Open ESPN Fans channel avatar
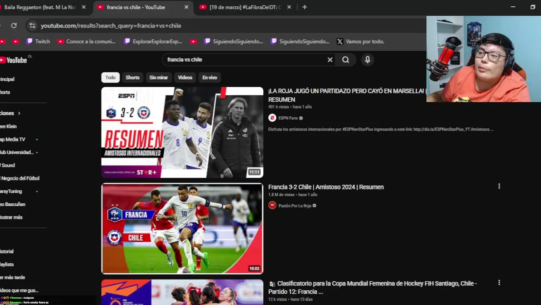The image size is (541, 305). click(x=272, y=118)
